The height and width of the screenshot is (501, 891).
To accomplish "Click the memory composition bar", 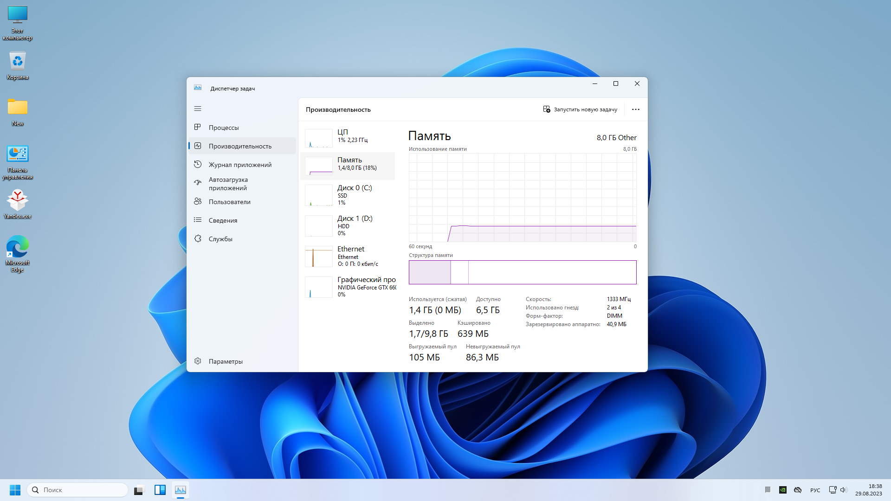I will pos(522,272).
